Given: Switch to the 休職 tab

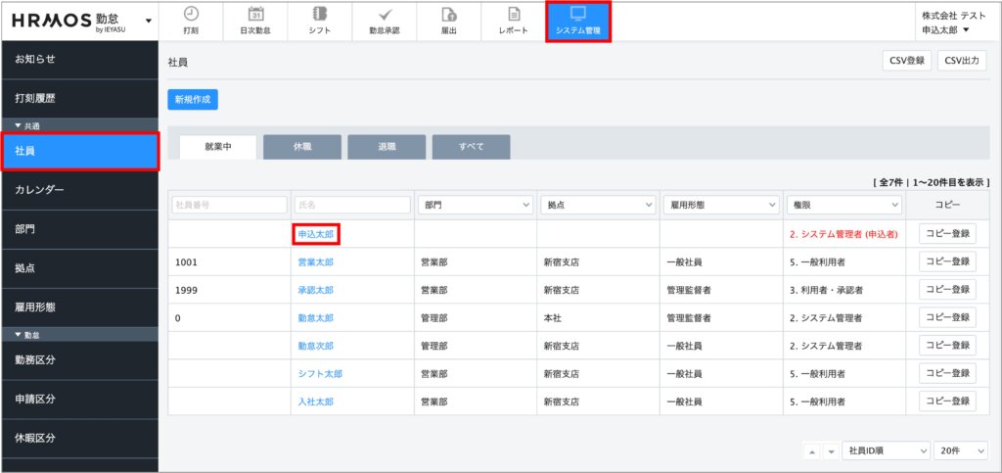Looking at the screenshot, I should pyautogui.click(x=302, y=147).
